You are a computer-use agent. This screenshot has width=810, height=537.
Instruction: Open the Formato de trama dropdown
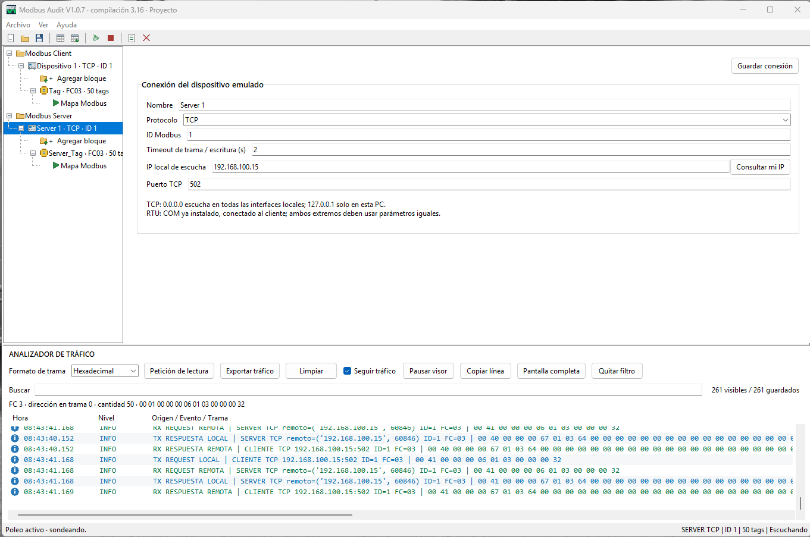click(x=105, y=371)
